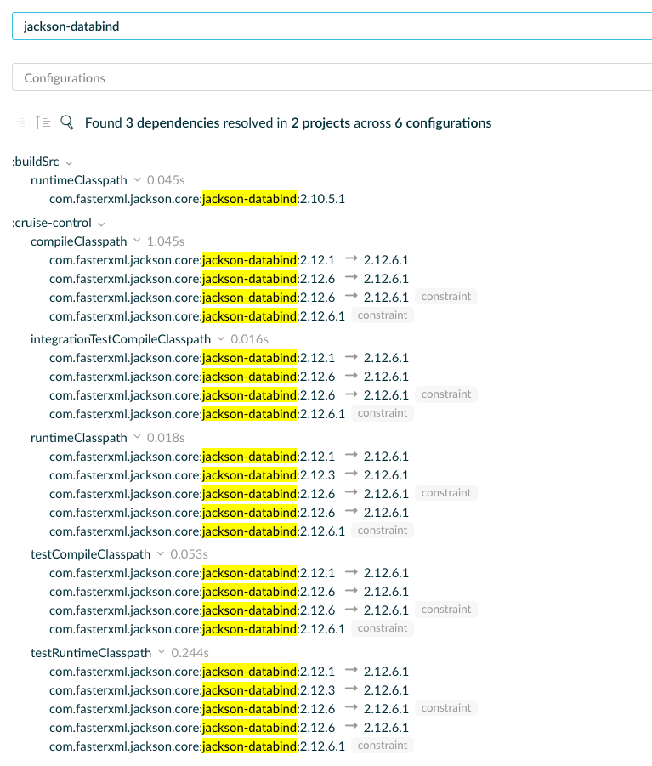Click the 0.045s timing under :buildSrc
The image size is (652, 766).
pos(166,180)
